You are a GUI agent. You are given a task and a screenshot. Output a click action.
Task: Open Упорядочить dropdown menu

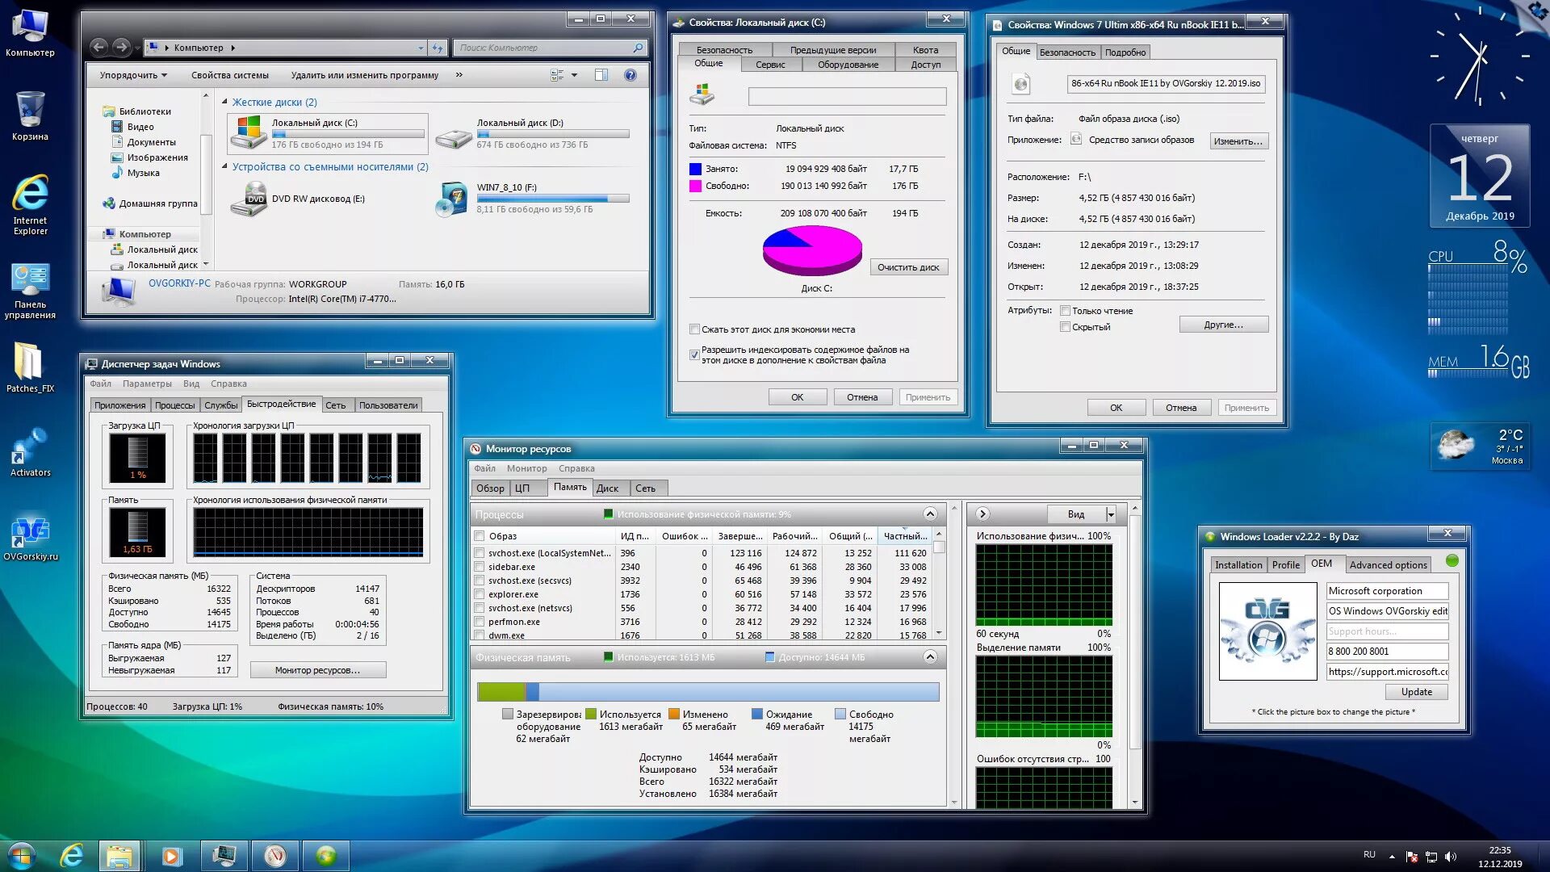[133, 75]
